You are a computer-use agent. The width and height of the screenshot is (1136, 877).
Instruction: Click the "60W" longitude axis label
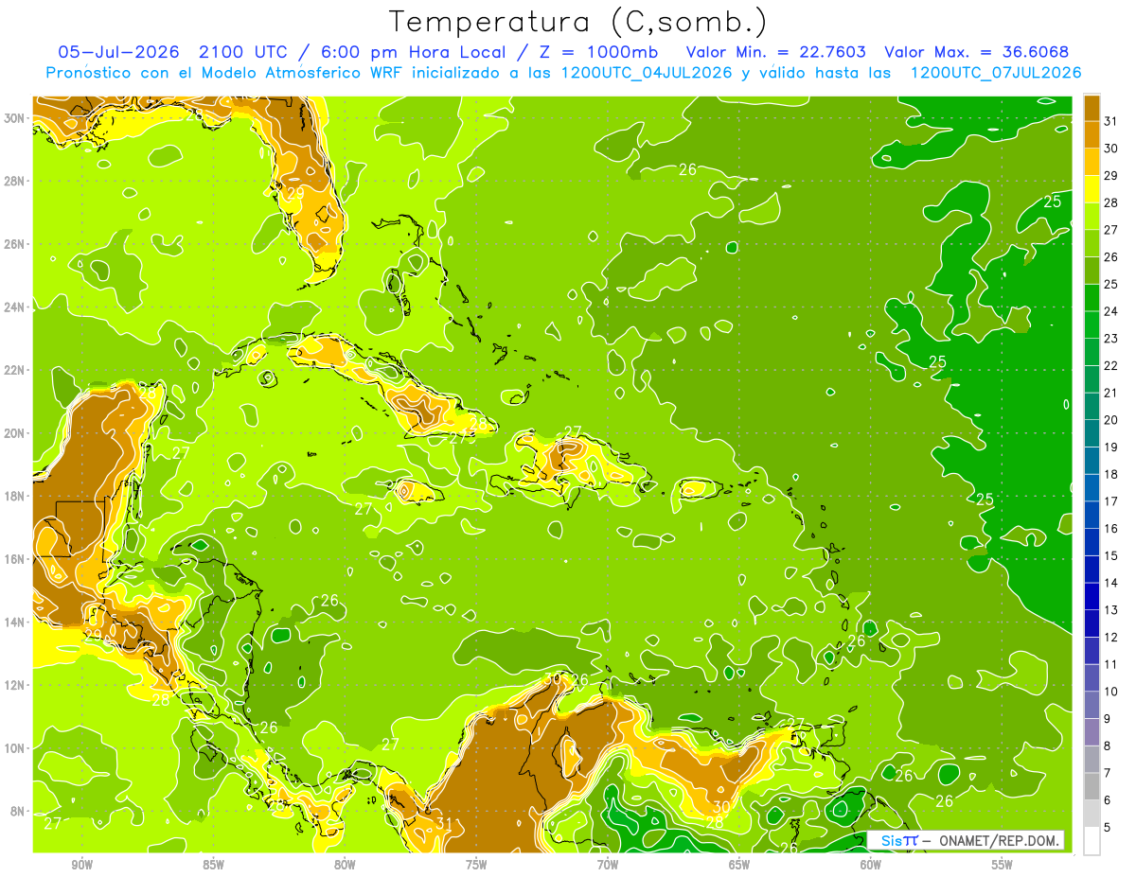[871, 865]
